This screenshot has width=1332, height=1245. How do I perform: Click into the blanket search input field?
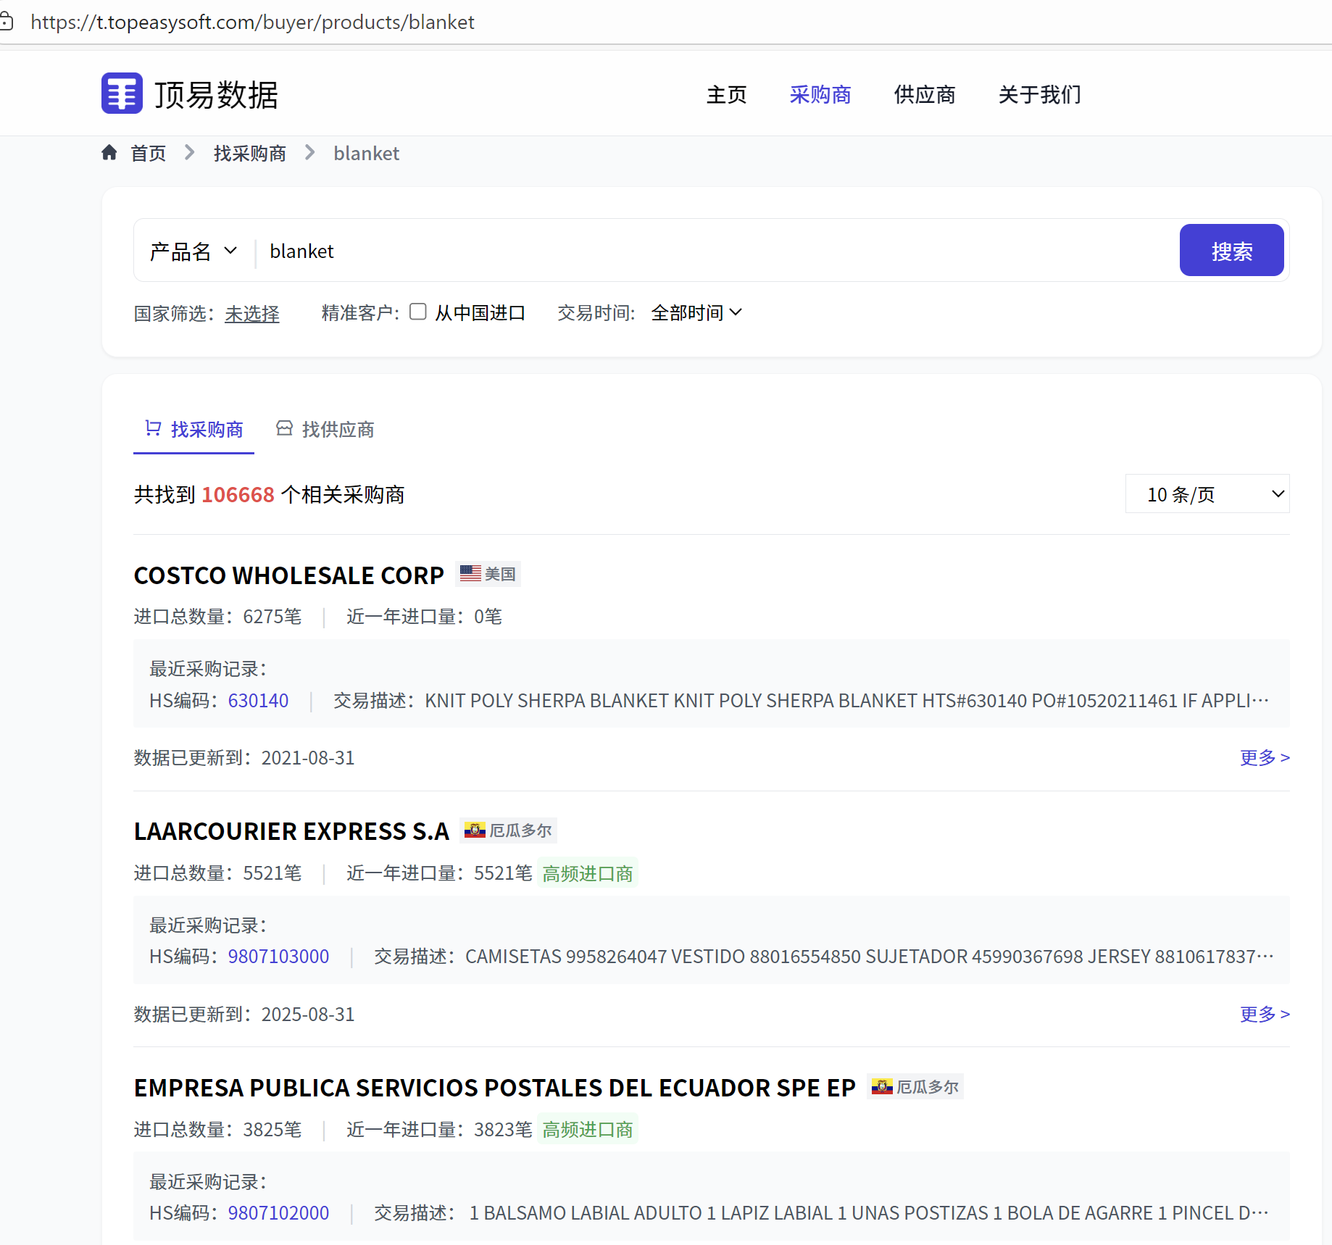717,251
